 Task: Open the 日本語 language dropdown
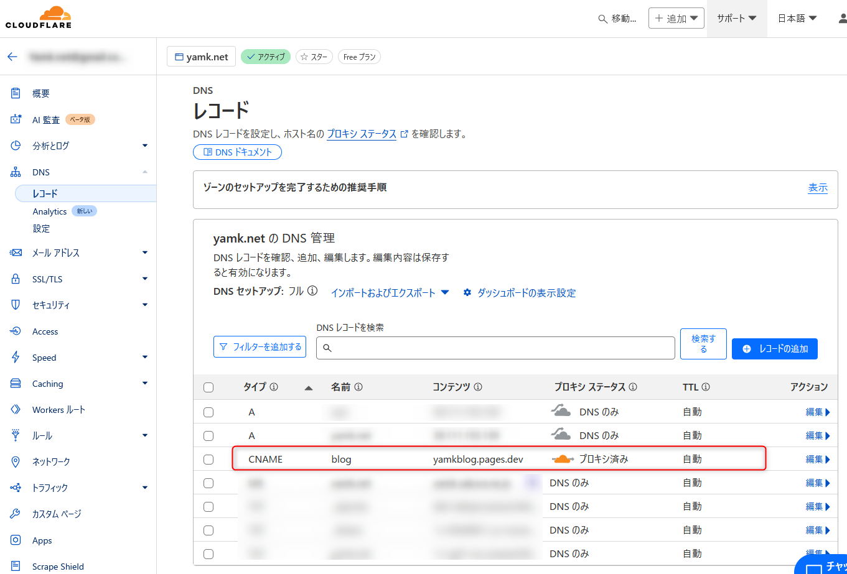click(x=797, y=18)
